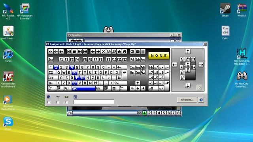
Task: Select the highlighted R key
Action: coord(74,73)
